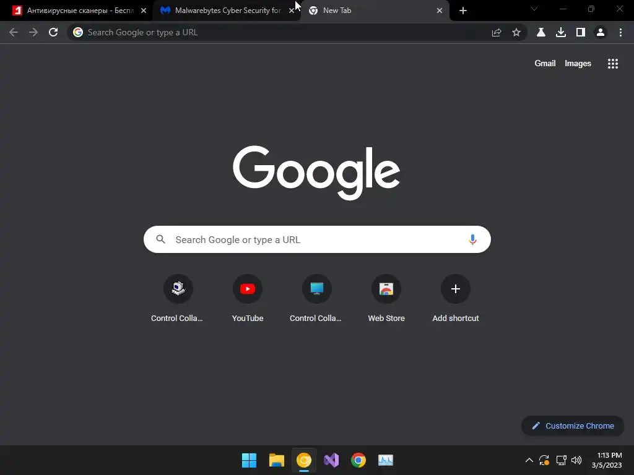
Task: Bookmark this tab with the star icon
Action: (516, 32)
